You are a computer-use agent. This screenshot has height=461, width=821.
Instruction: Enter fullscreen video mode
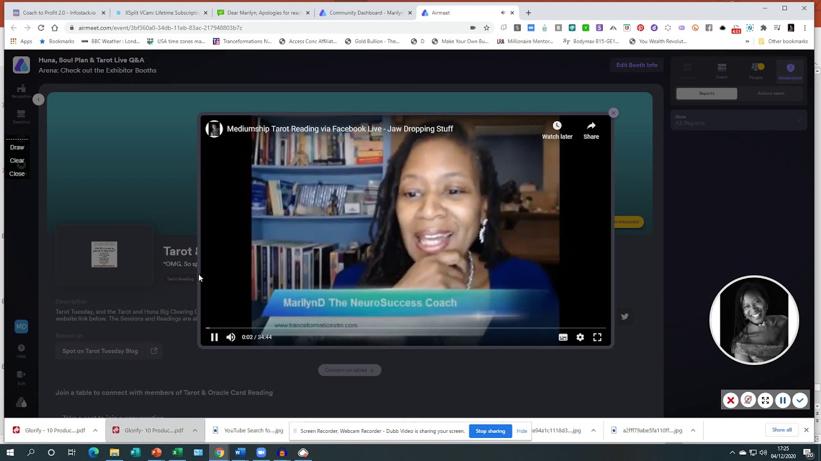click(597, 337)
